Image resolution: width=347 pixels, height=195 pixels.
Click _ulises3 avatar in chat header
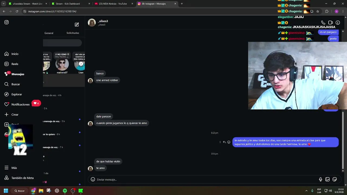92,23
